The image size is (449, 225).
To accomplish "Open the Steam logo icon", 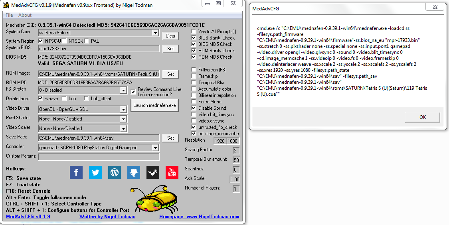I will (153, 172).
